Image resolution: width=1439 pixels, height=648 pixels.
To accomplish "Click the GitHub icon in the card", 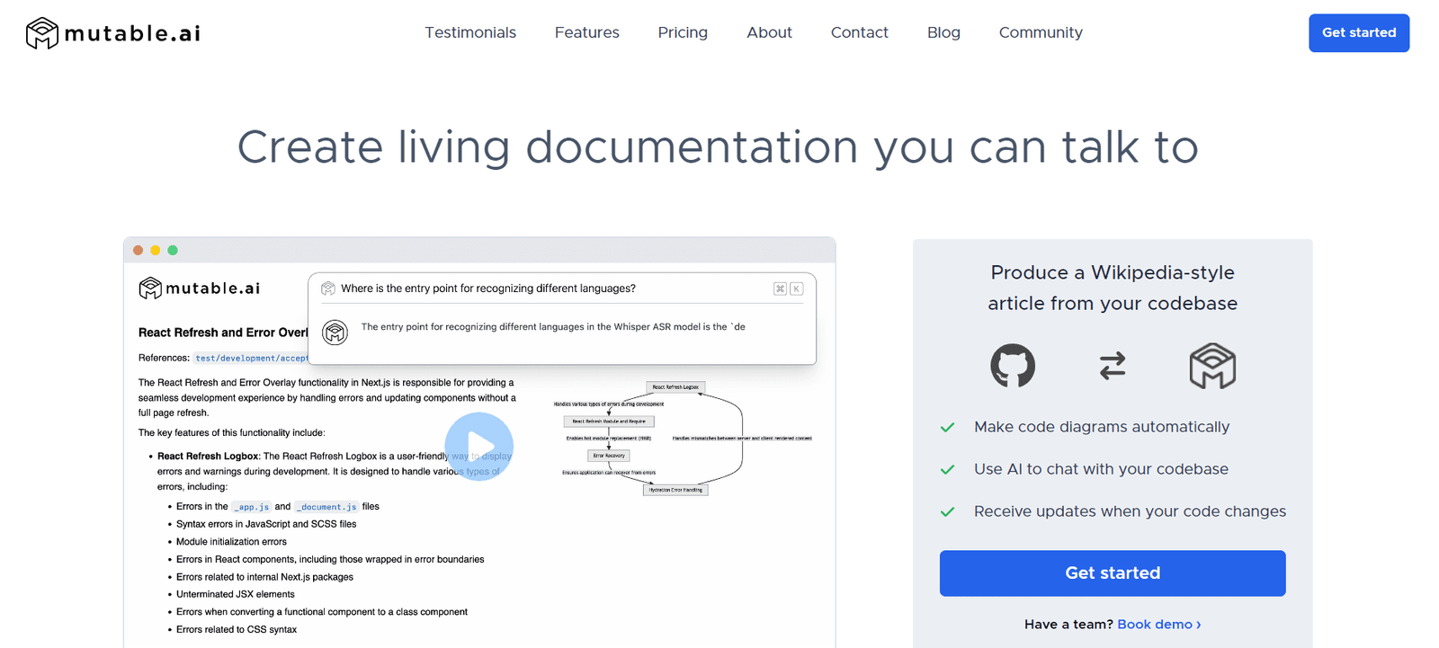I will tap(1013, 366).
